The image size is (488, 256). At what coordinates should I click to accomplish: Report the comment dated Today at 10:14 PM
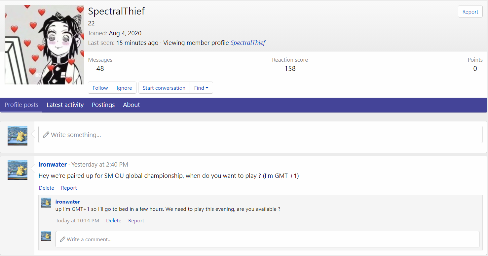[136, 220]
